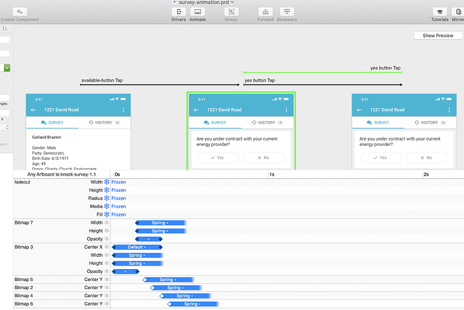Click the Yes button in middle artboard
The height and width of the screenshot is (310, 464).
(218, 157)
